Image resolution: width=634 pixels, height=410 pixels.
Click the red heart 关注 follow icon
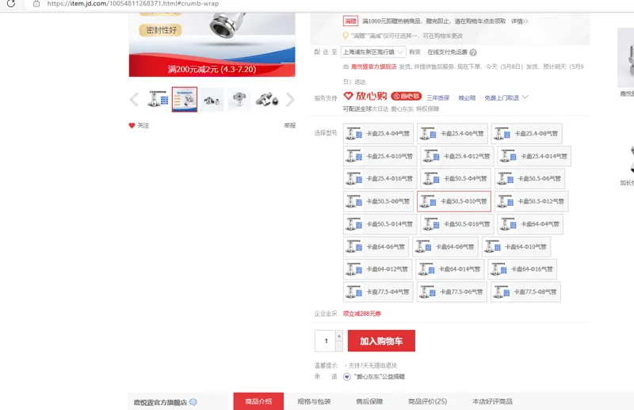click(x=132, y=126)
